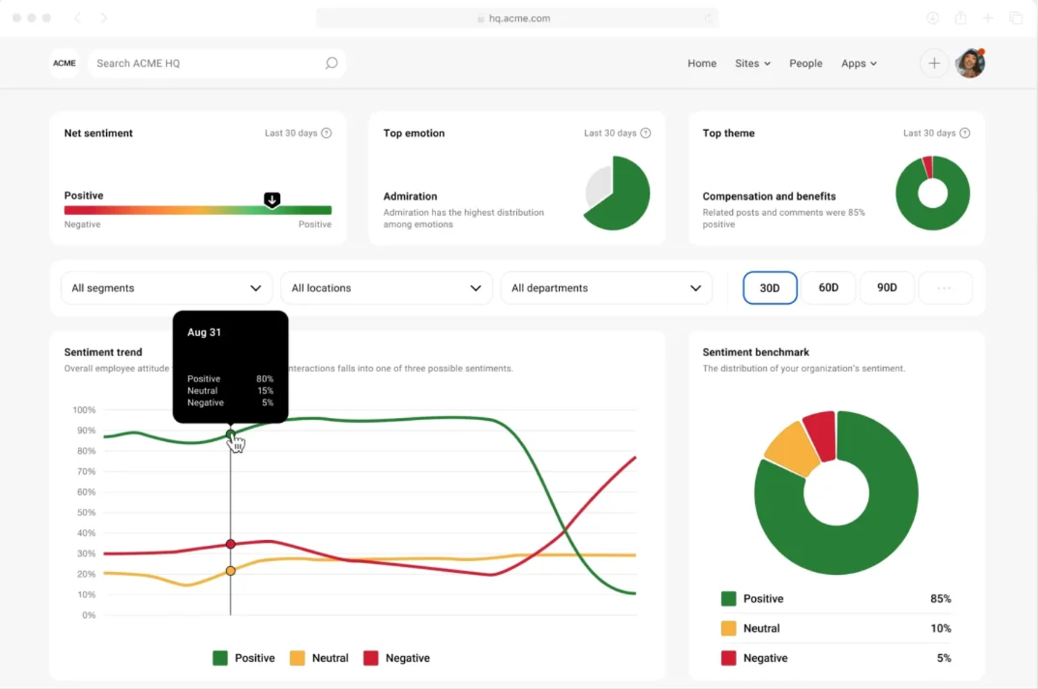Open the Top theme help icon

pos(965,133)
